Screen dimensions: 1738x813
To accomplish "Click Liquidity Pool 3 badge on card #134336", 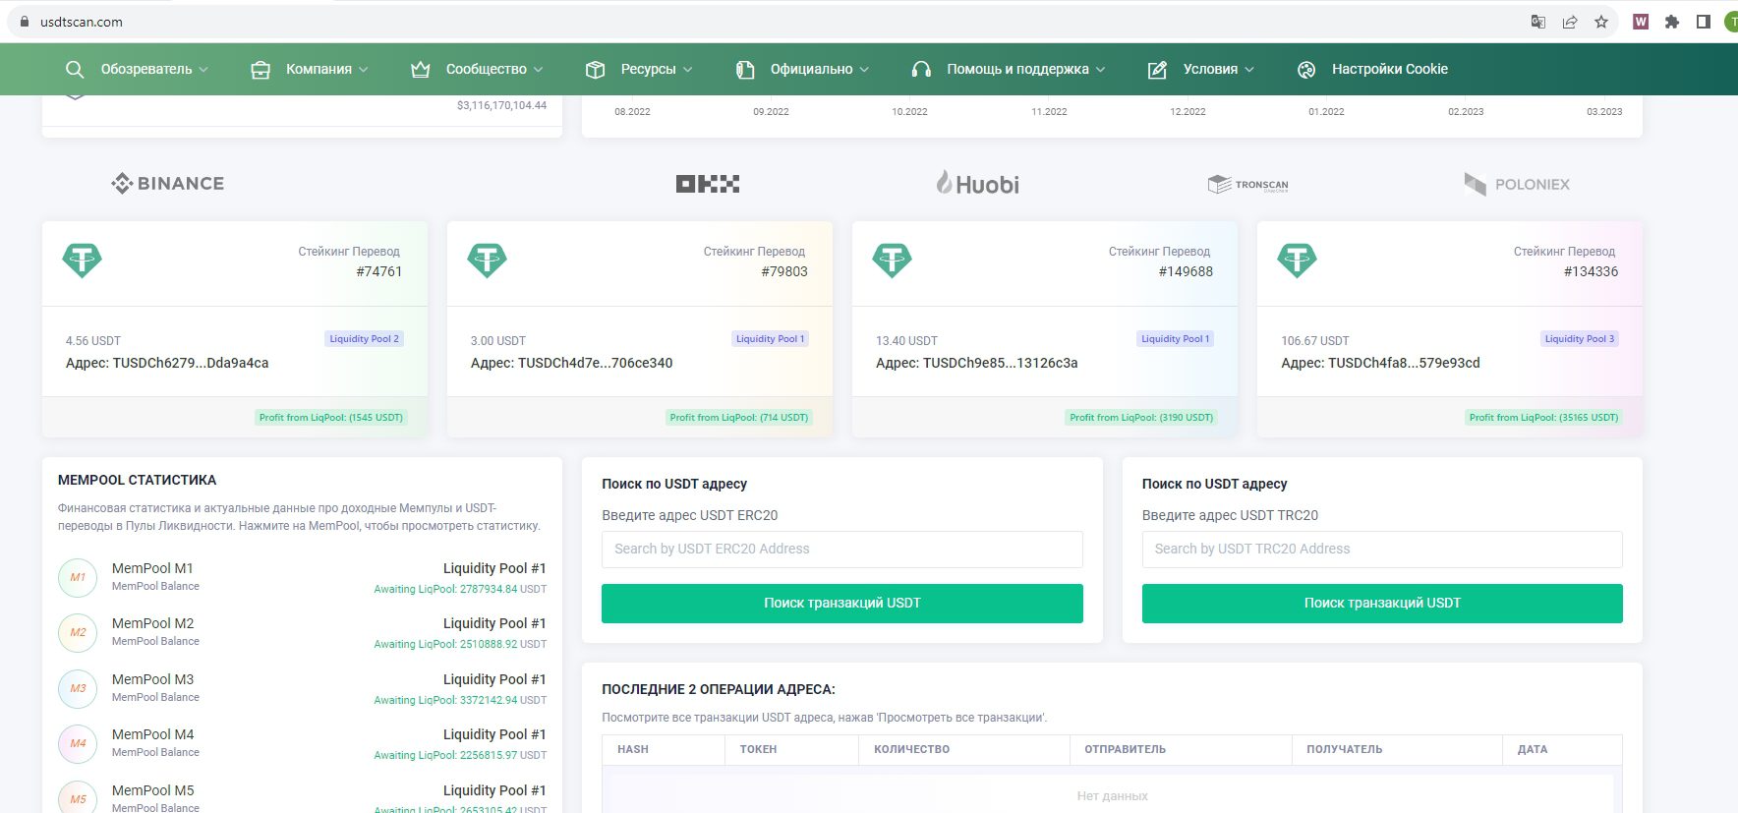I will [x=1579, y=339].
